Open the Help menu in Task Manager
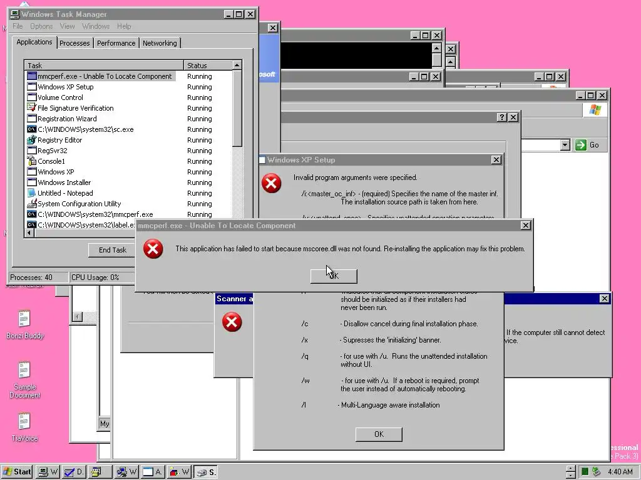The image size is (641, 480). click(124, 26)
